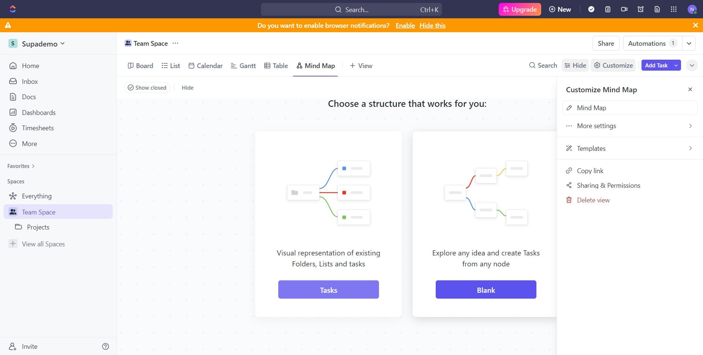Click the Enable notifications link
The height and width of the screenshot is (355, 703).
click(405, 25)
